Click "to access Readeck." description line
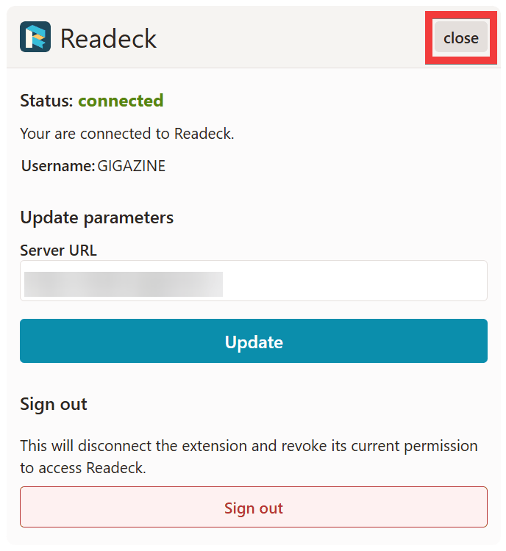506x551 pixels. click(x=82, y=468)
